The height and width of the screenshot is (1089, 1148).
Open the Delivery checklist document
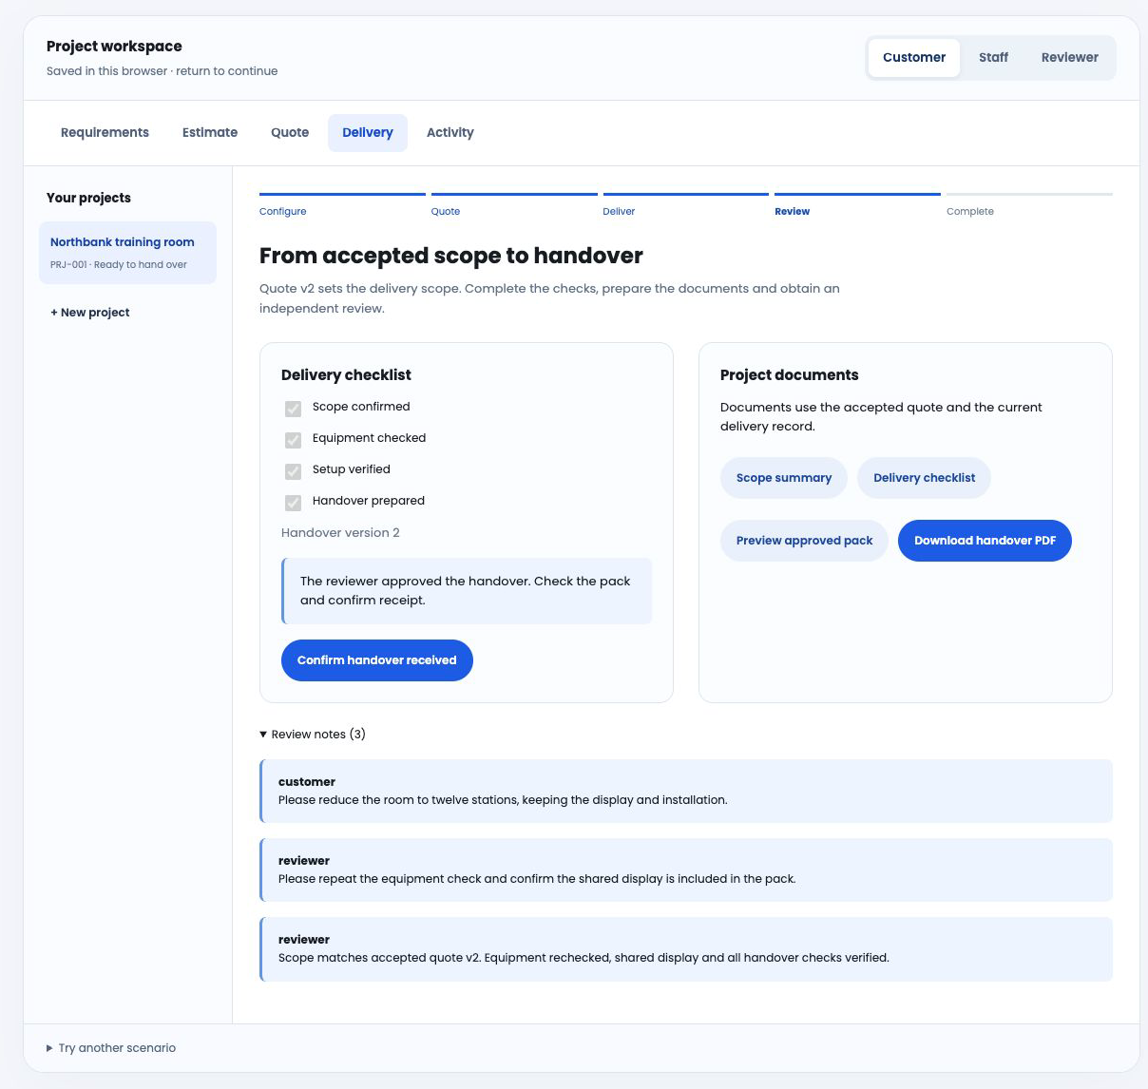tap(924, 478)
